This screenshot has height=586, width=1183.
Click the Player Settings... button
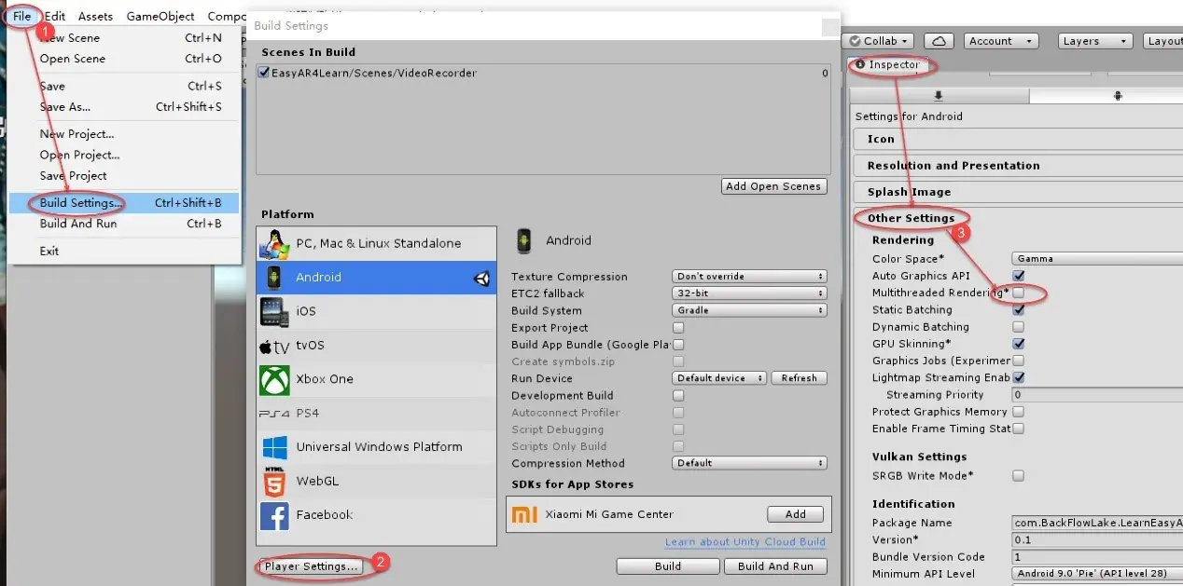[311, 566]
